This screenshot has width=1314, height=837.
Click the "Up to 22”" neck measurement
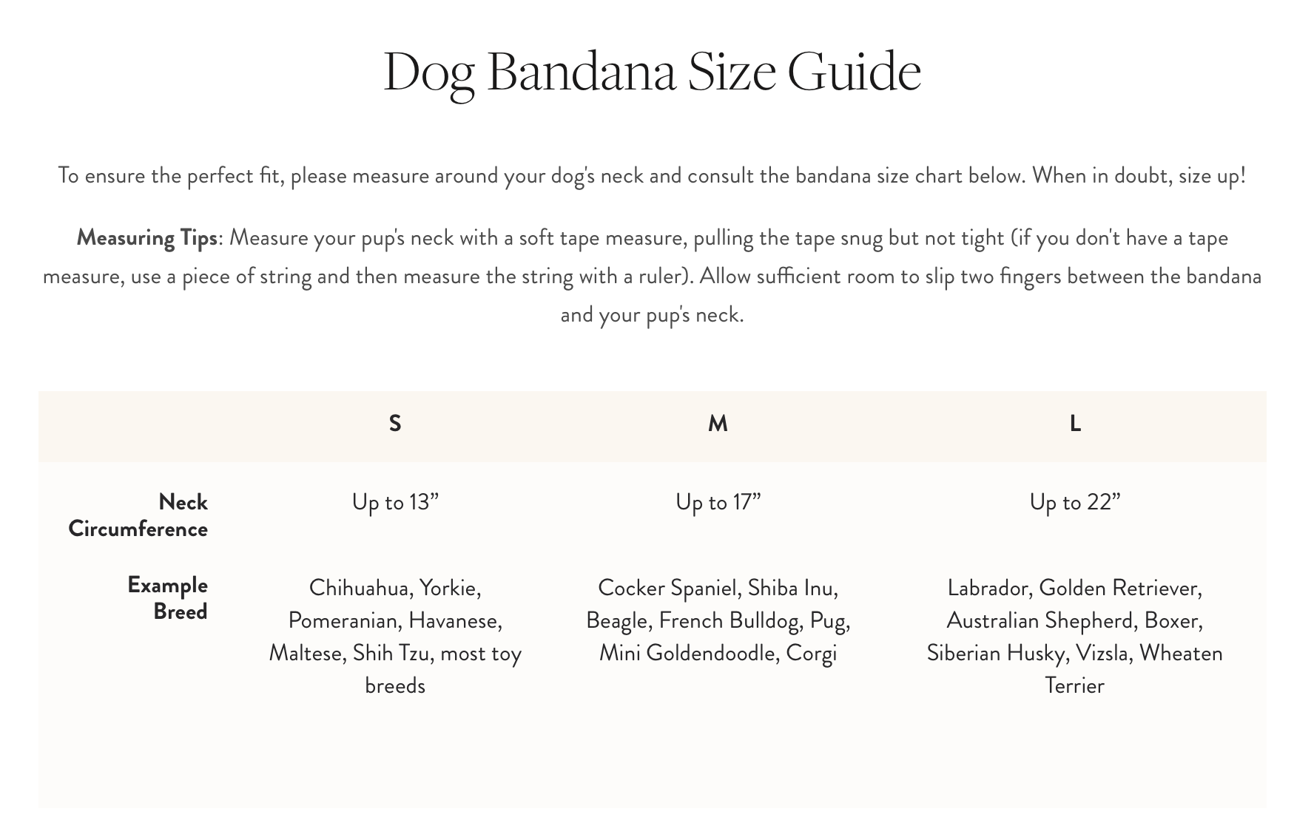tap(1075, 503)
